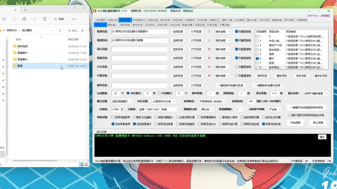Click the 比特率 input field
Viewport: 337px width, 189px height.
point(116,109)
